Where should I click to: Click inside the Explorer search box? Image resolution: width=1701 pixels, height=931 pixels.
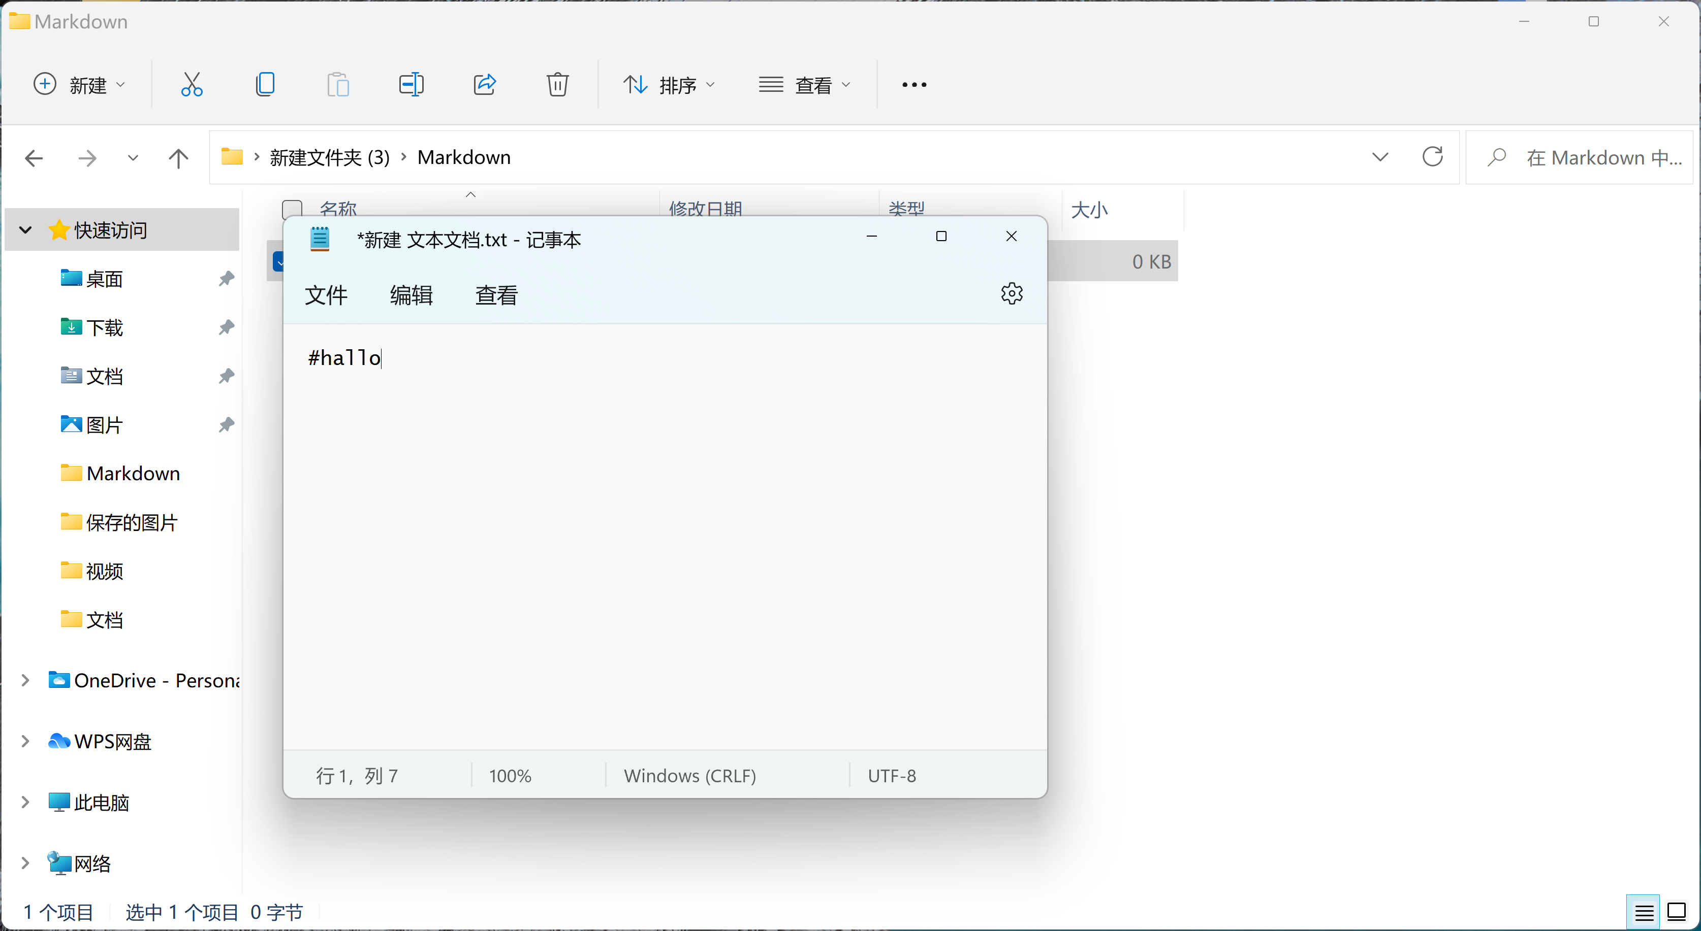coord(1585,157)
